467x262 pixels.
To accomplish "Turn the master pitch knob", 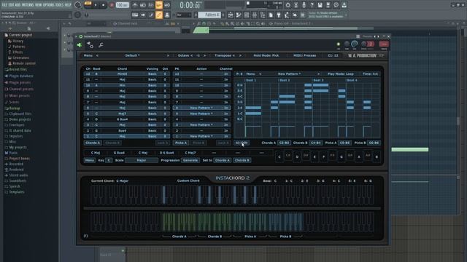I will [x=77, y=15].
